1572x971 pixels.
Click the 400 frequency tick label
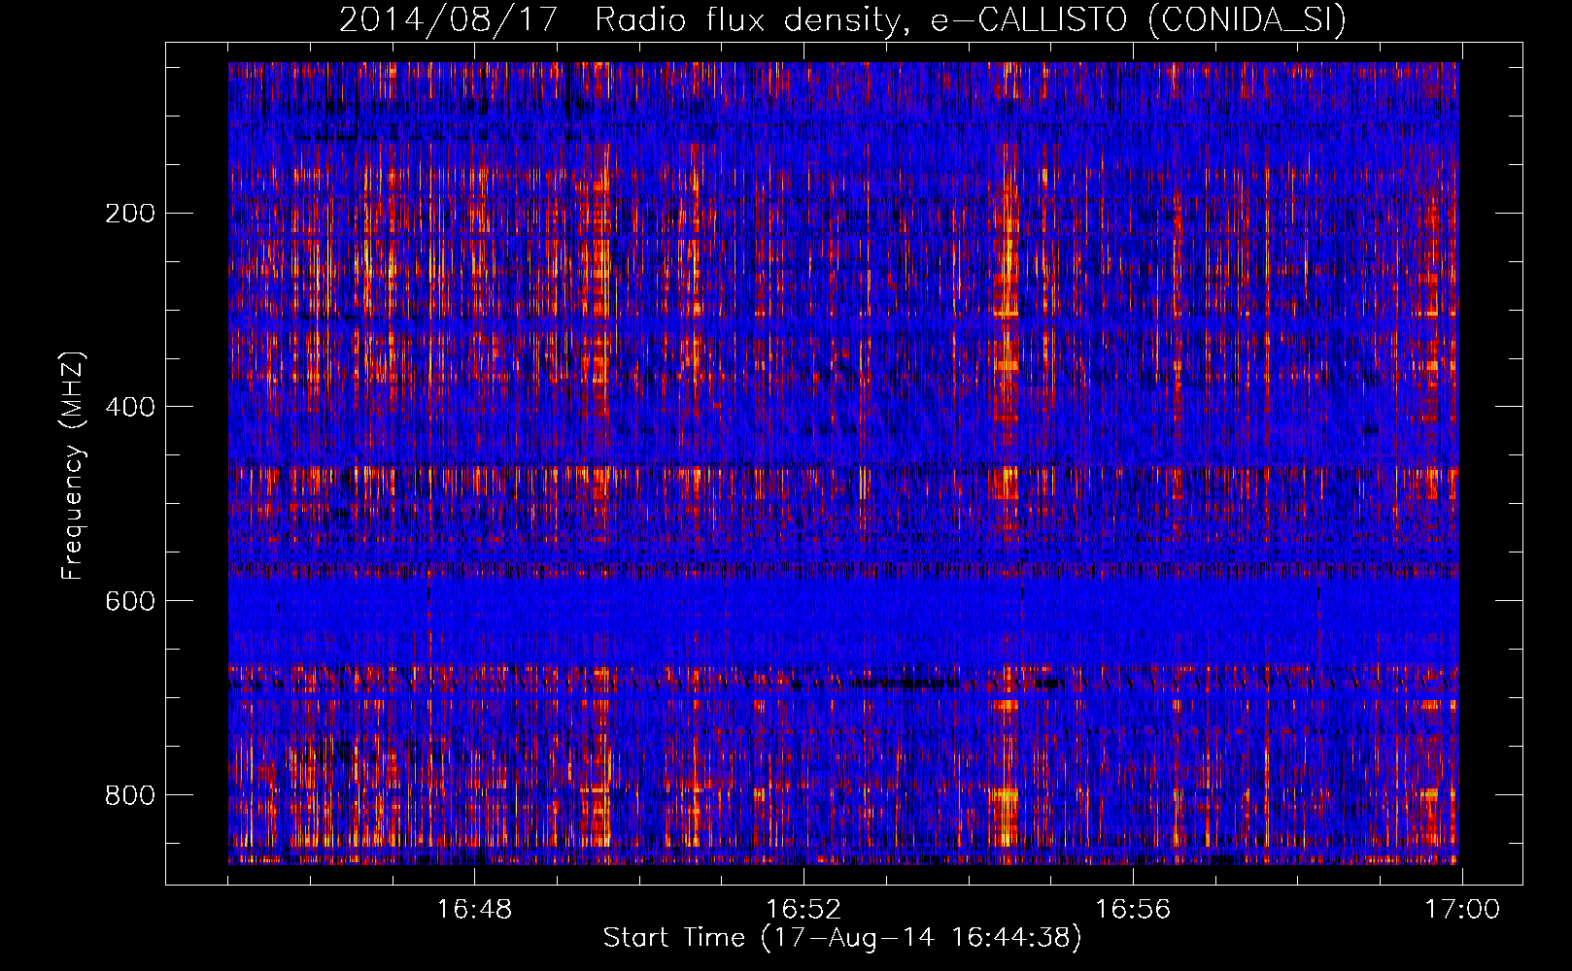point(130,406)
